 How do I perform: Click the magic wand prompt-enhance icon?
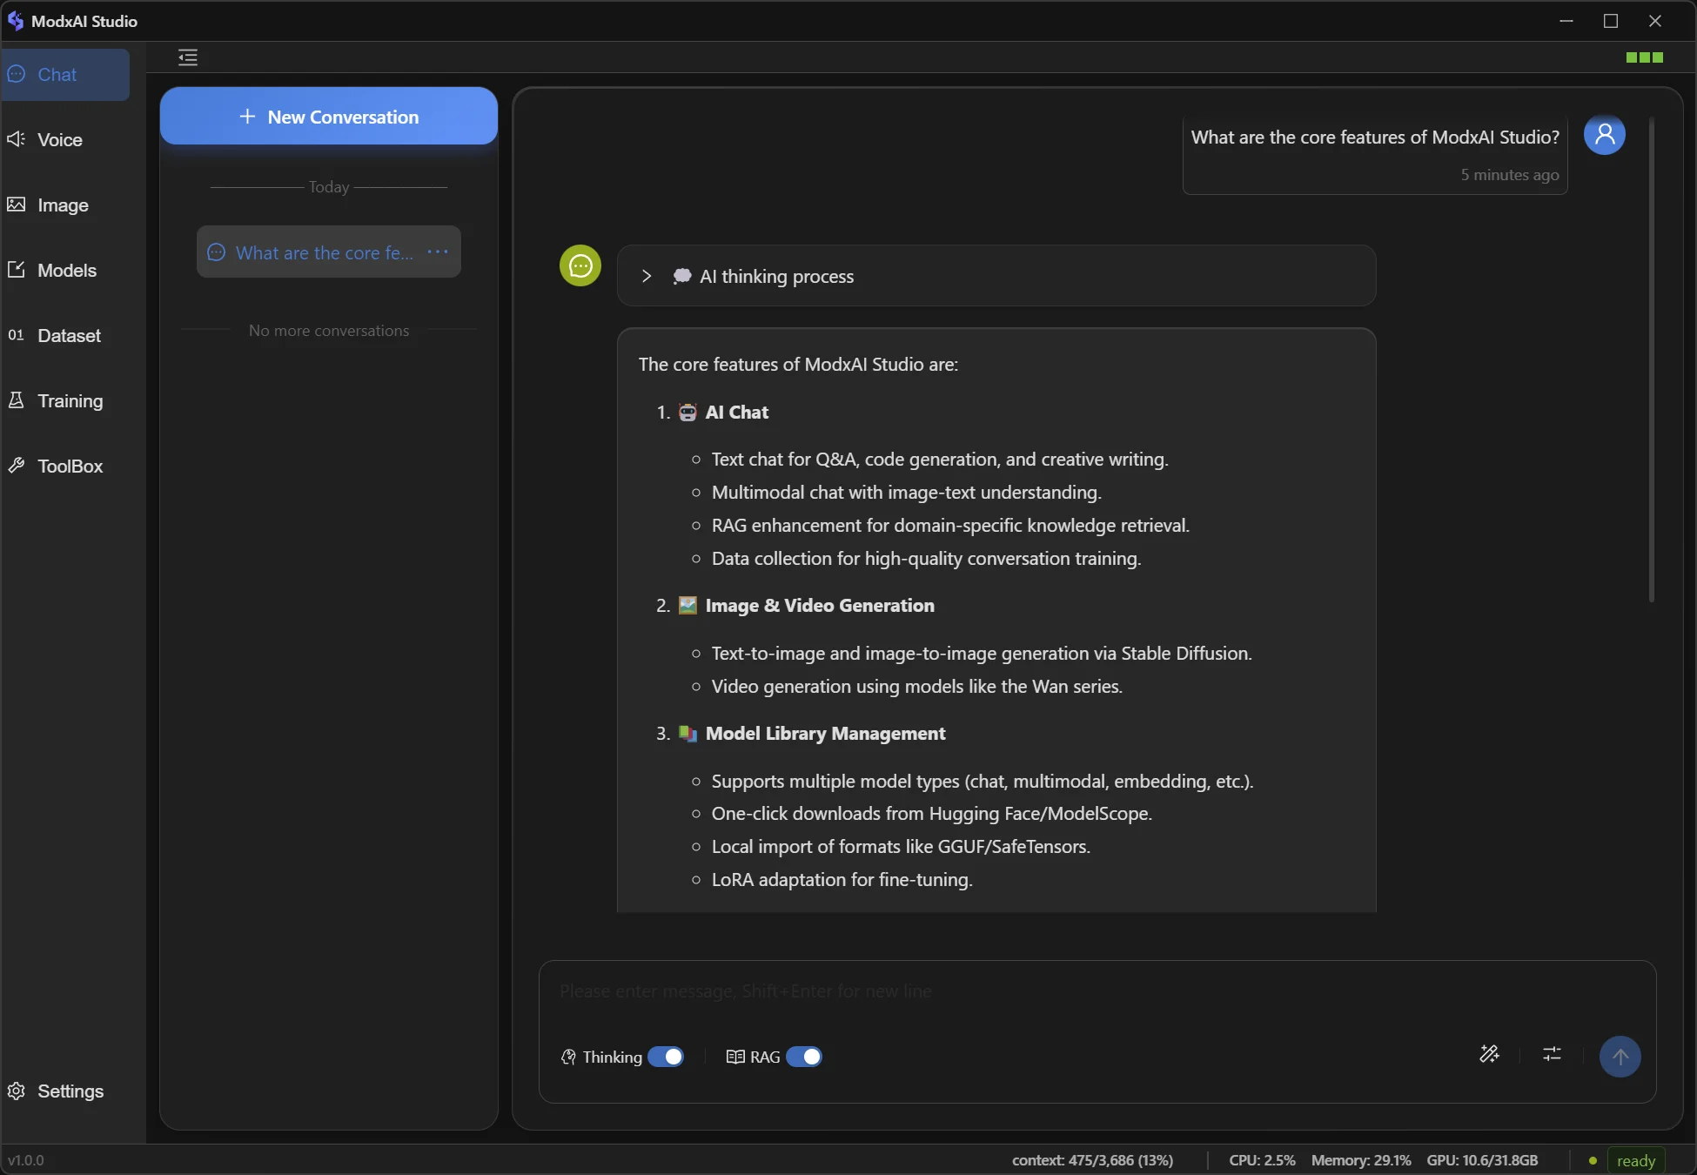coord(1489,1055)
